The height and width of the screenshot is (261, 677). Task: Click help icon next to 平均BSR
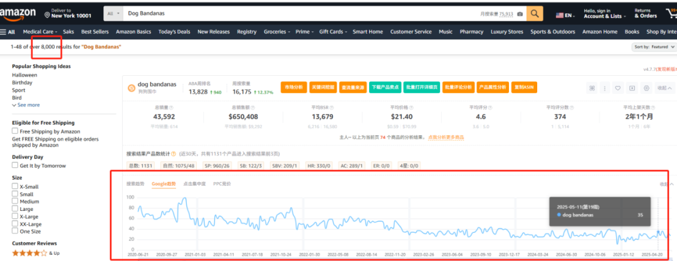(x=330, y=108)
